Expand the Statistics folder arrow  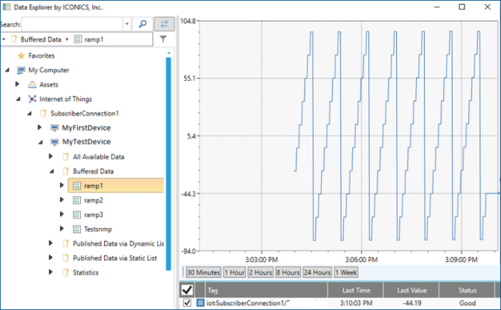tap(51, 273)
